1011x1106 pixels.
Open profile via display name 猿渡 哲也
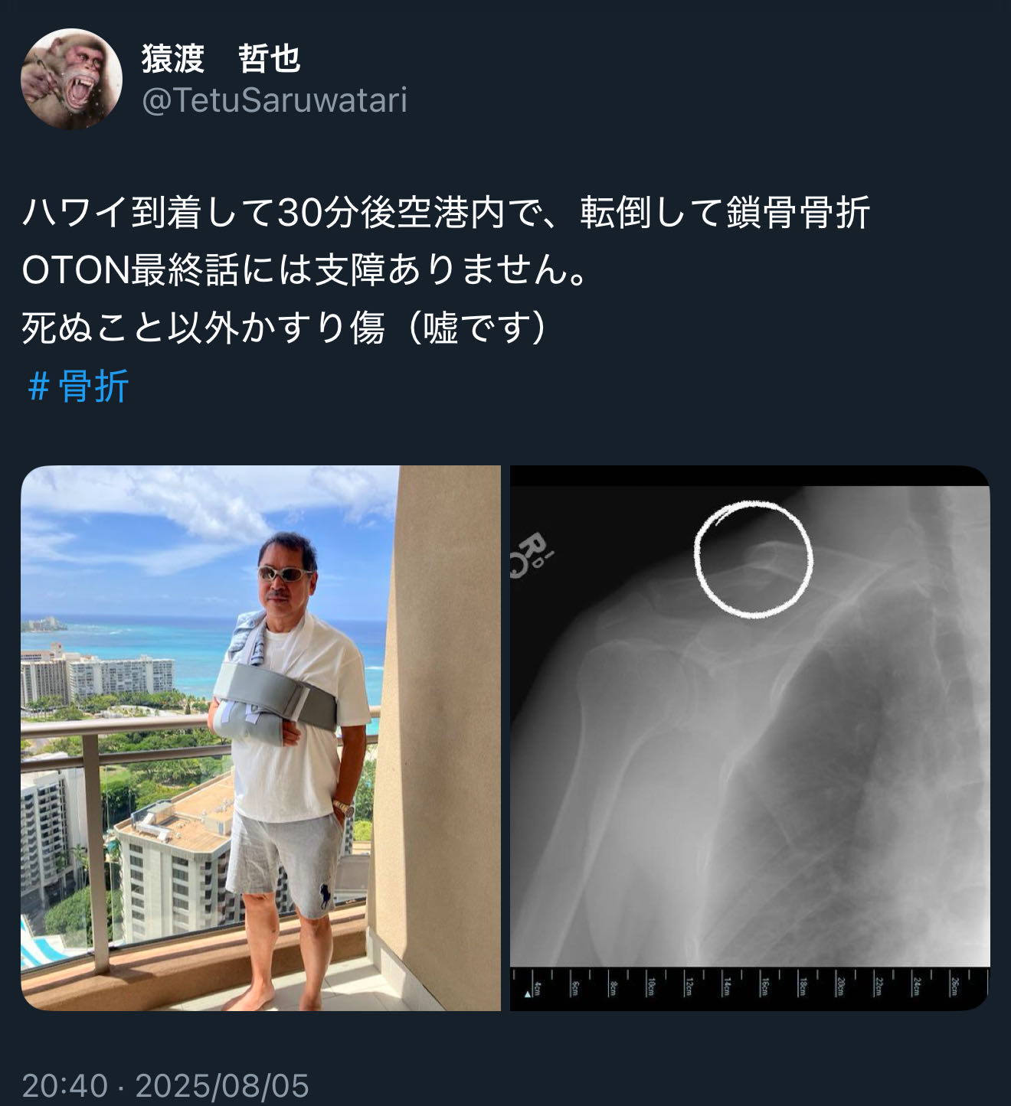coord(221,59)
